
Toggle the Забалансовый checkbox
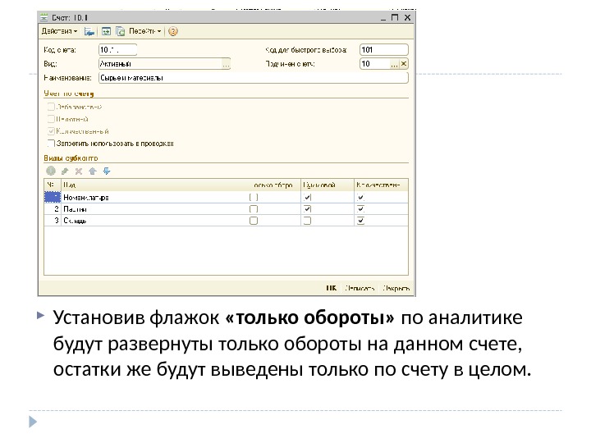pos(51,107)
